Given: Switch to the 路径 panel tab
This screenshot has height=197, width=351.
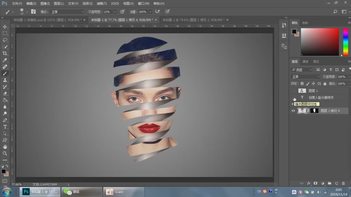Looking at the screenshot, I should point(316,62).
